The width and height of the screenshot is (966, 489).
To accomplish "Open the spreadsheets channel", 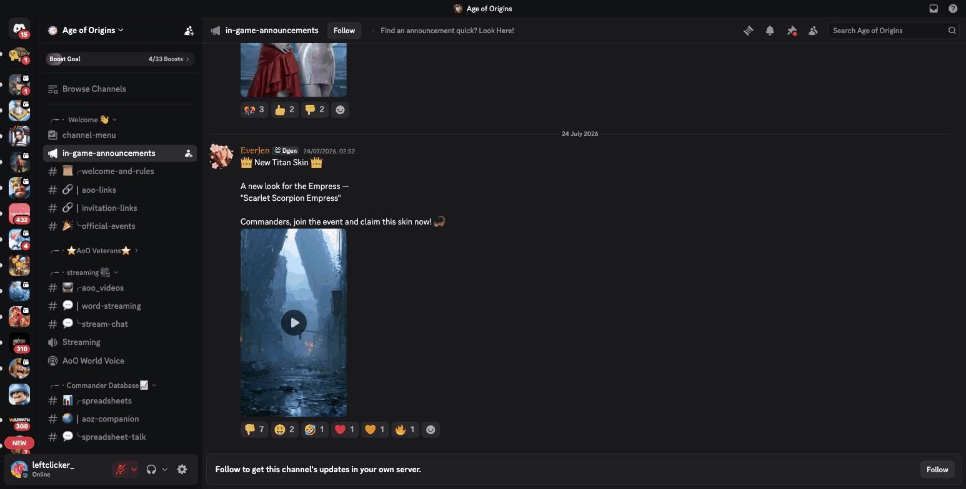I will (120, 401).
